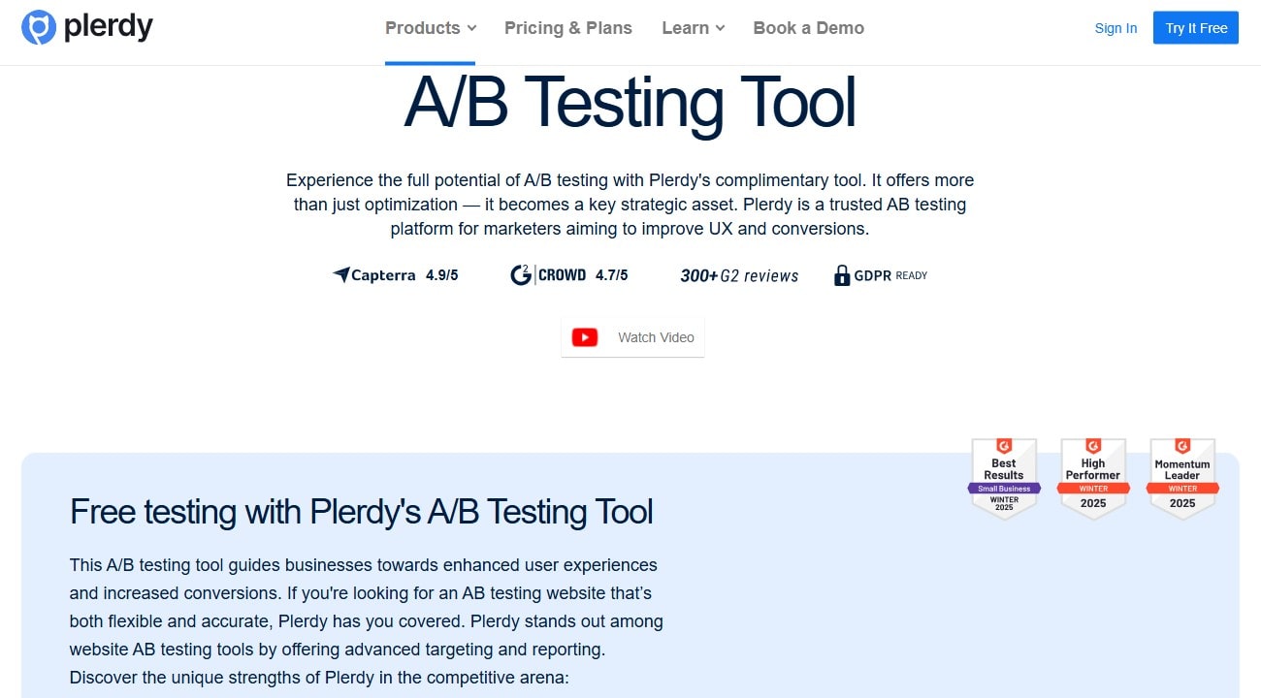Expand the Products dropdown chevron
The width and height of the screenshot is (1261, 698).
pos(471,29)
